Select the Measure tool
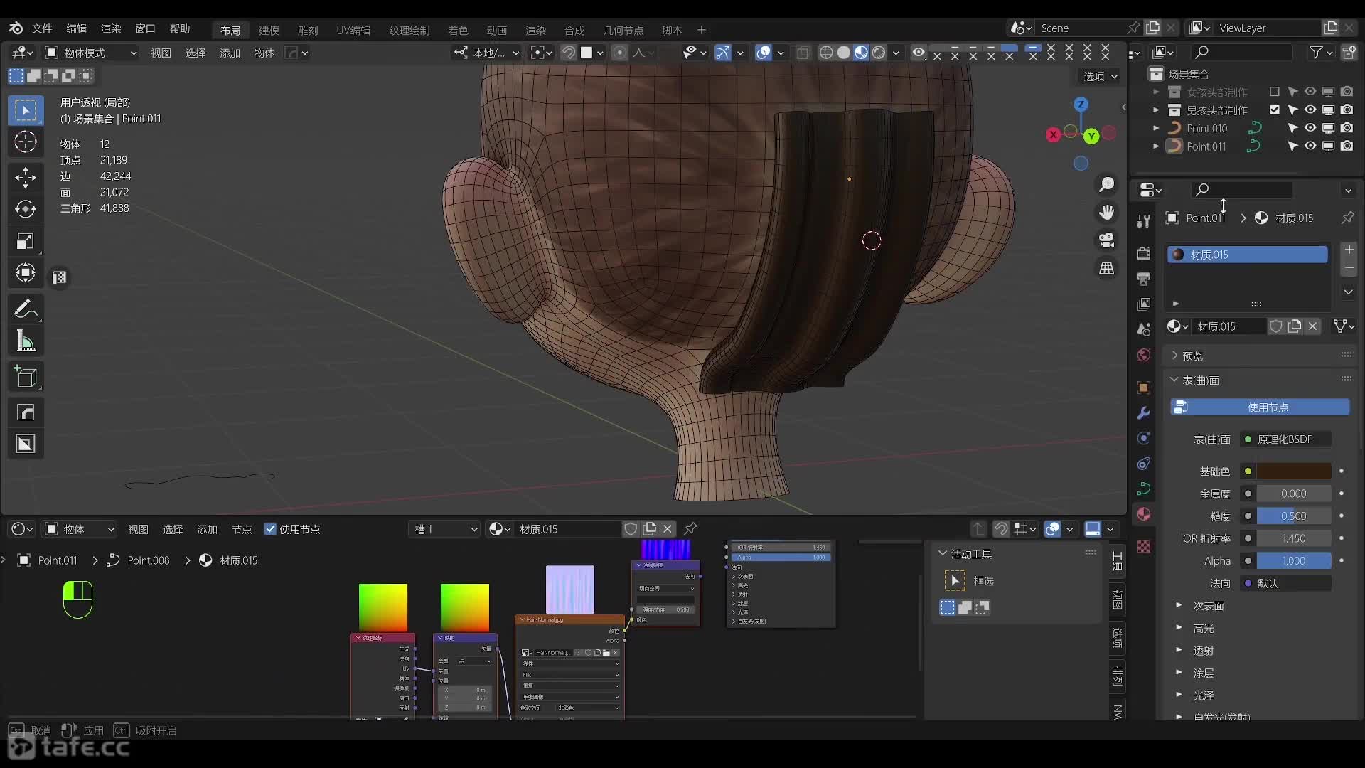The height and width of the screenshot is (768, 1365). 26,341
